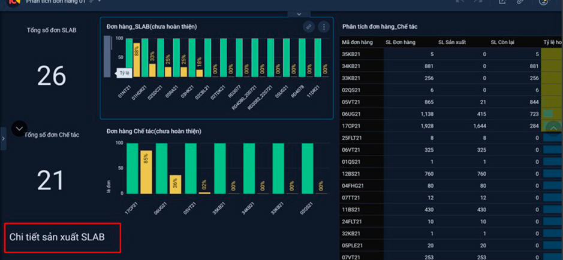Click the ratio progress bar in the 12BS21 row
563x260 pixels.
[x=553, y=173]
